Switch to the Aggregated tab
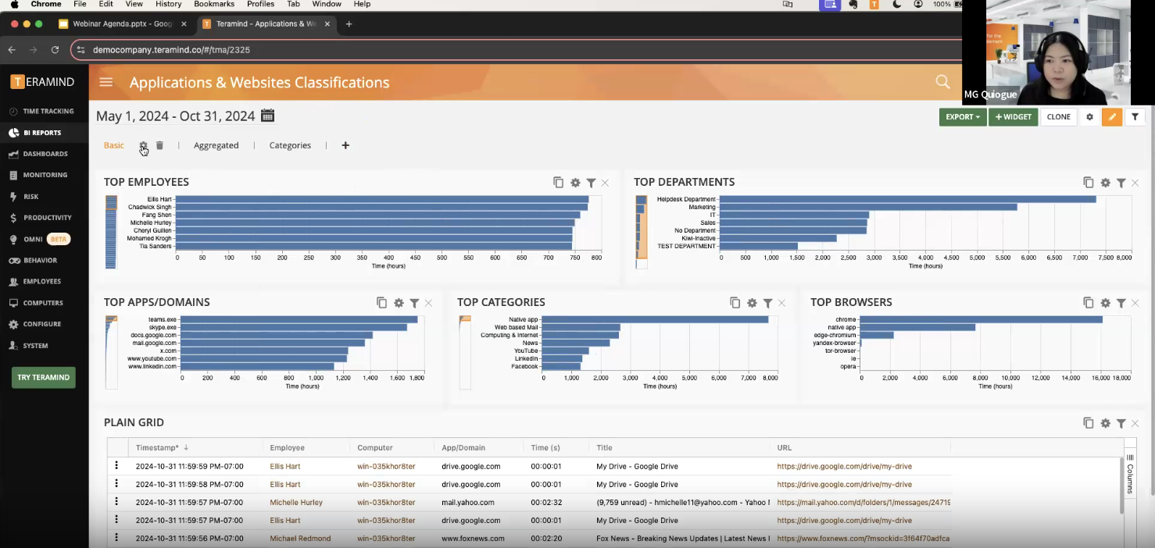 pos(216,145)
